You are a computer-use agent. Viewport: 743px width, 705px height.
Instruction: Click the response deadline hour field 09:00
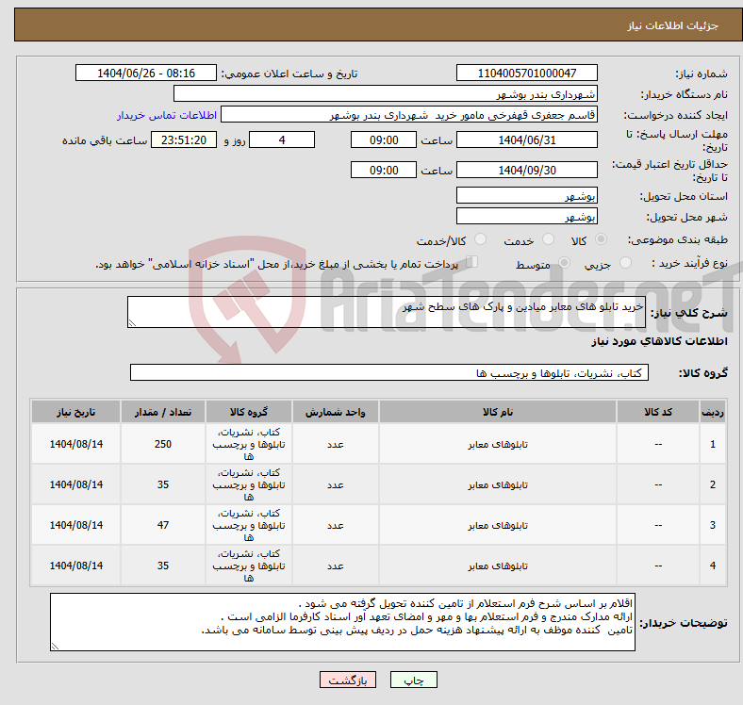click(384, 139)
